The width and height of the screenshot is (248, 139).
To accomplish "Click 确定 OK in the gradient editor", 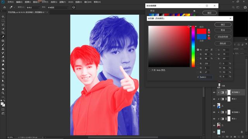I will point(209,13).
